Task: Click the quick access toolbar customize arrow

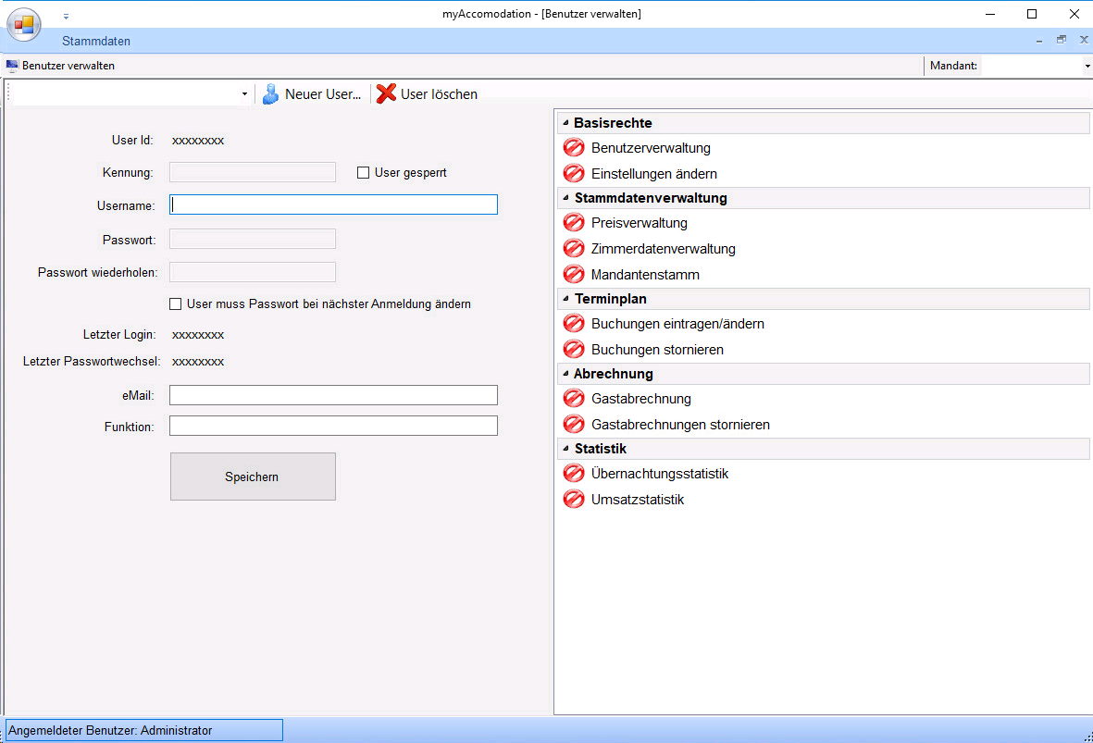Action: tap(67, 16)
